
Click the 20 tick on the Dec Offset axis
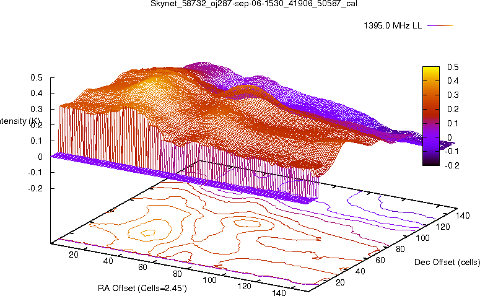click(340, 282)
